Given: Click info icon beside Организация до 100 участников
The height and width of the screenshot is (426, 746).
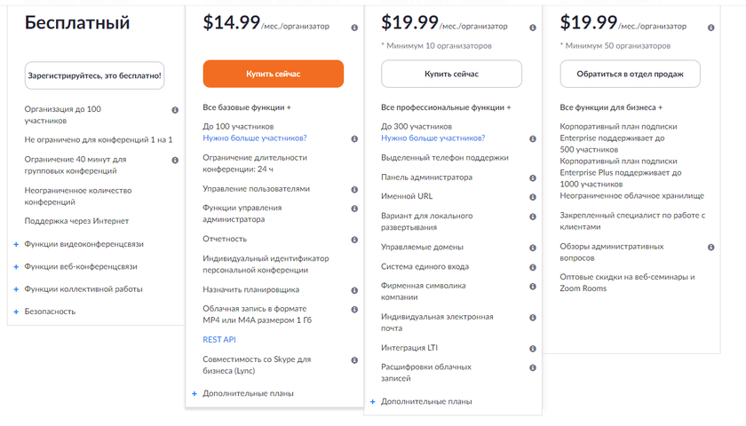Looking at the screenshot, I should tap(175, 110).
